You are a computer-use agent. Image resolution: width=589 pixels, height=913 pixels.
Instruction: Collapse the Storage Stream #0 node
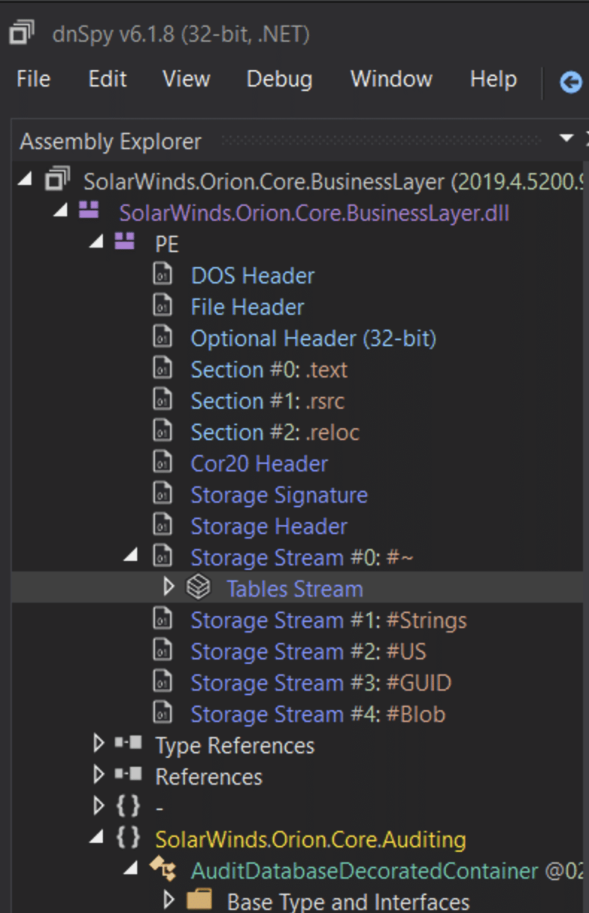[x=131, y=556]
